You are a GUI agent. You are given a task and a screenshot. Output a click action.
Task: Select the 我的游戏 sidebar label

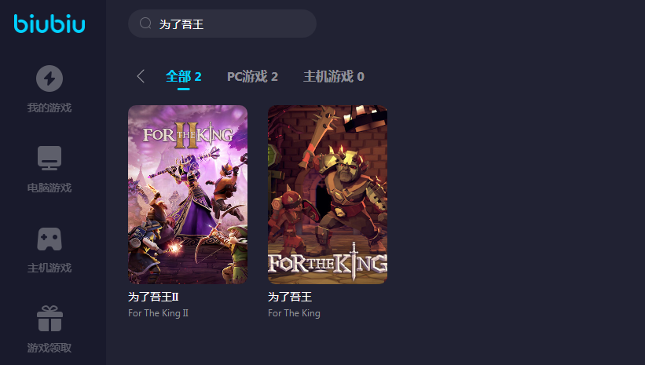point(49,108)
